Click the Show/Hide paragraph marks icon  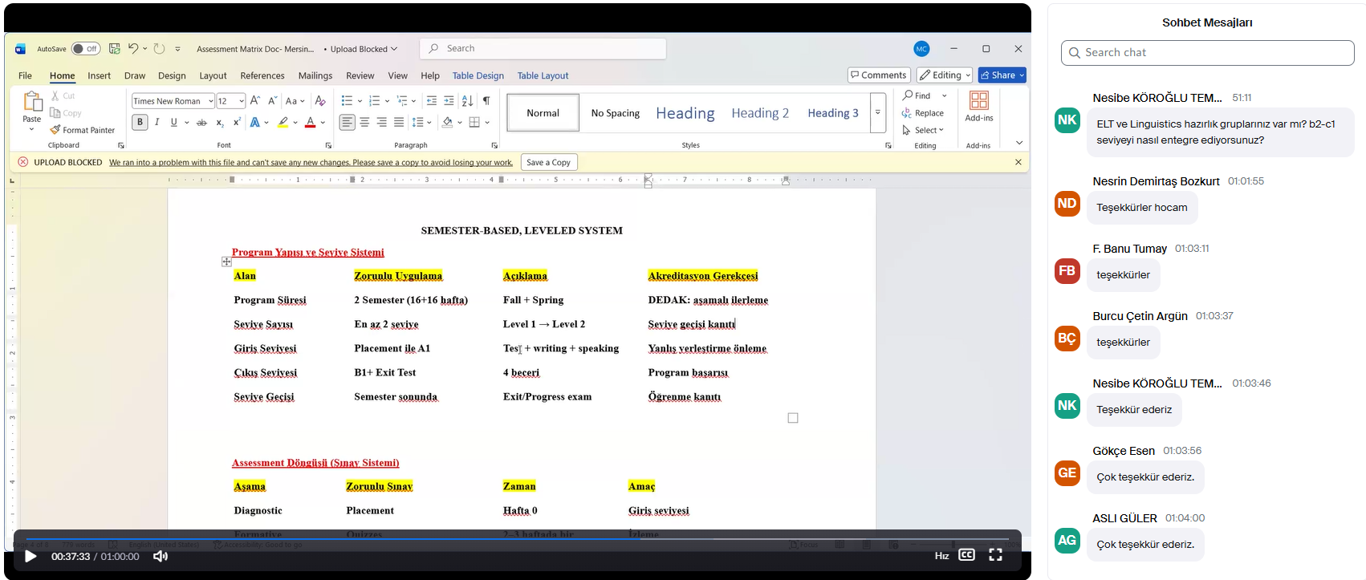tap(486, 101)
